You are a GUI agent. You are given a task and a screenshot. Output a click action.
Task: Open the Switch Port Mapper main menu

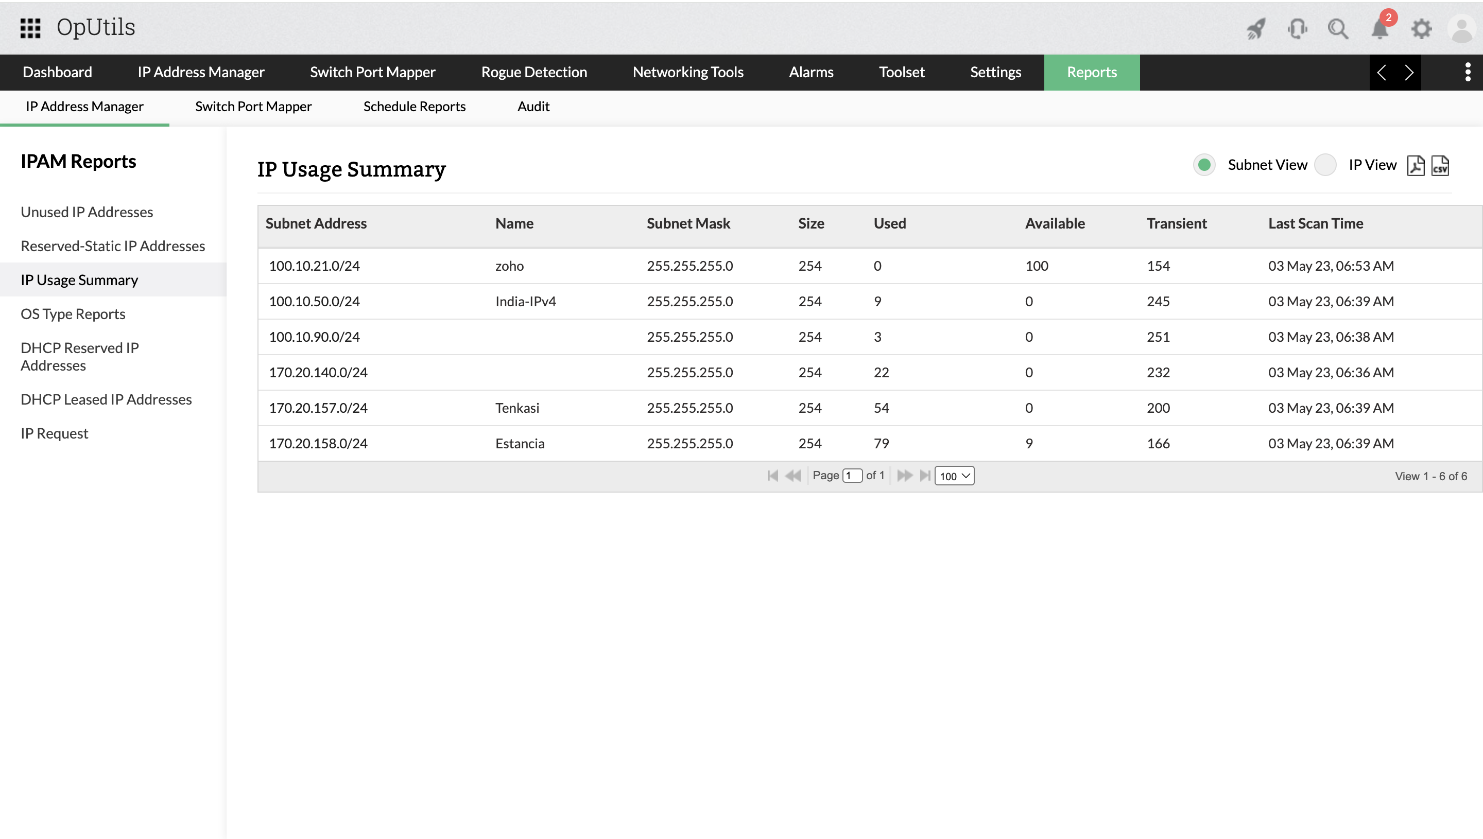[372, 72]
